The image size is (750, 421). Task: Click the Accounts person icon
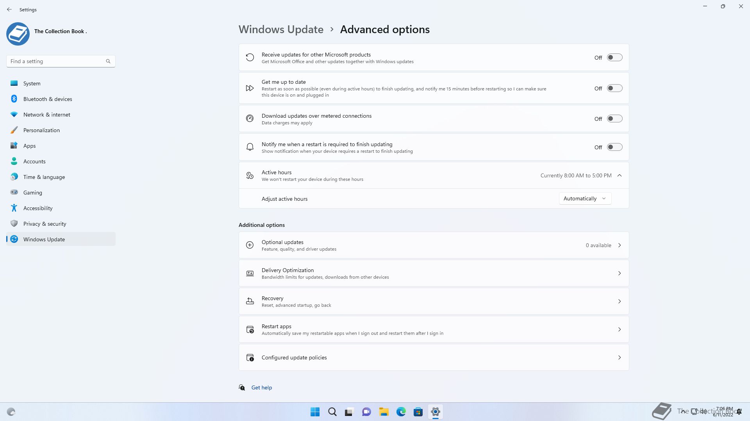coord(14,161)
